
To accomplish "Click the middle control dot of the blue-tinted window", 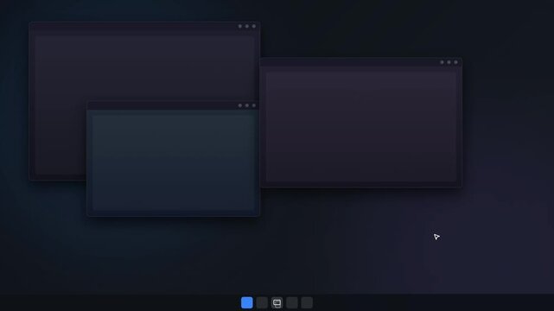I will pyautogui.click(x=247, y=105).
